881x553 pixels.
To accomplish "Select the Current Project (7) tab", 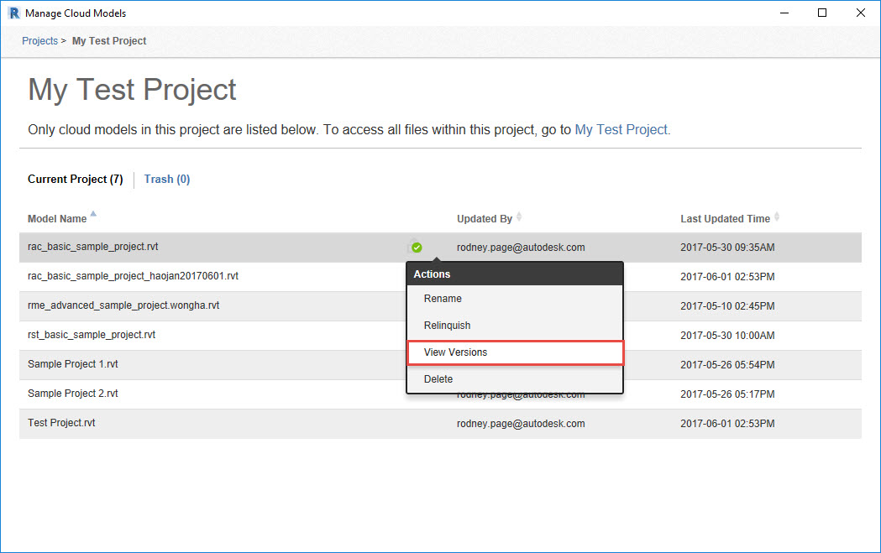I will click(x=75, y=179).
